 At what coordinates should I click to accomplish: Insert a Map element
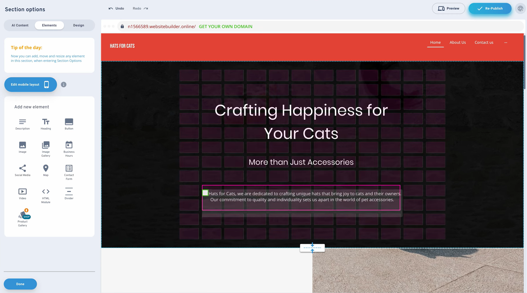coord(46,170)
